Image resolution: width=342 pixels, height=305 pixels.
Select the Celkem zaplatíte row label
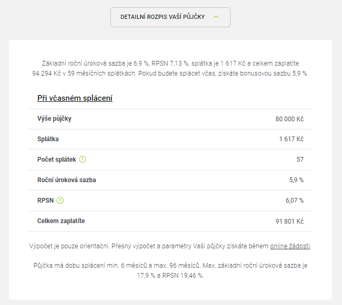[61, 221]
